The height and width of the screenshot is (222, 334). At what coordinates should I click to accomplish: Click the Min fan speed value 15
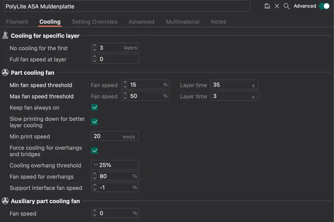133,85
